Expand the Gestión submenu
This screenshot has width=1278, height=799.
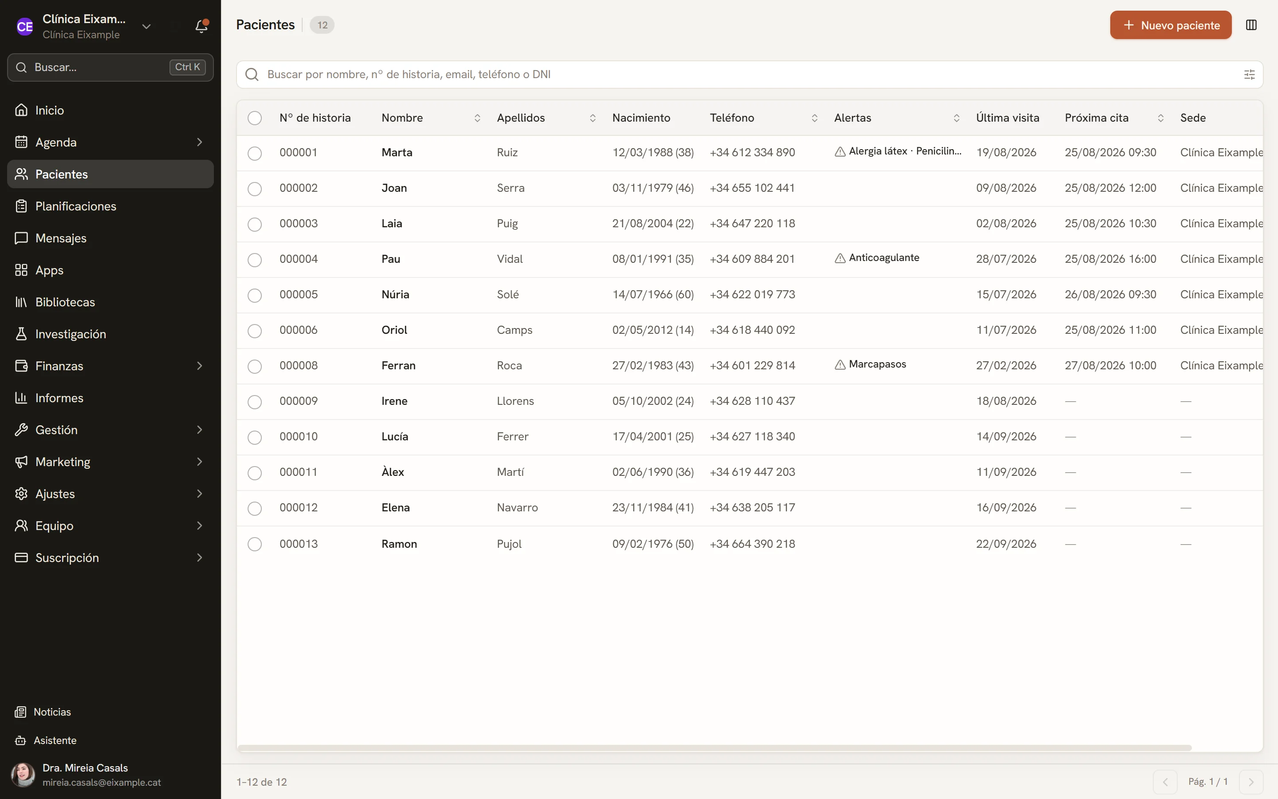pos(199,430)
